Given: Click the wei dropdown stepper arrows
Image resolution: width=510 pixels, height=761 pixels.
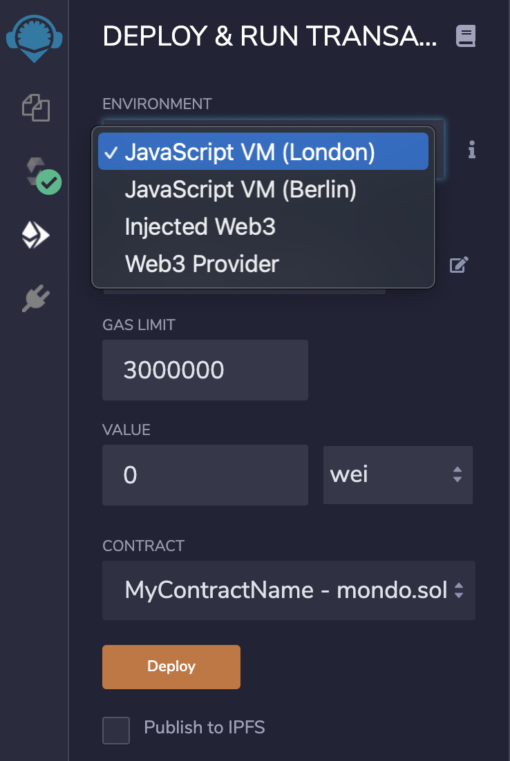Looking at the screenshot, I should [457, 474].
